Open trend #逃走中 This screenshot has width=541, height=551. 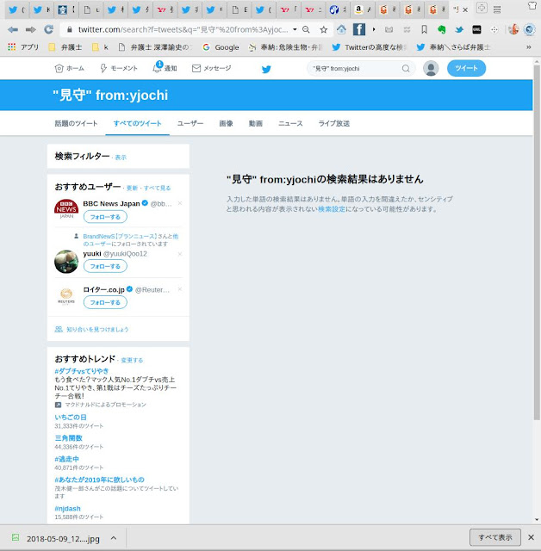click(66, 459)
